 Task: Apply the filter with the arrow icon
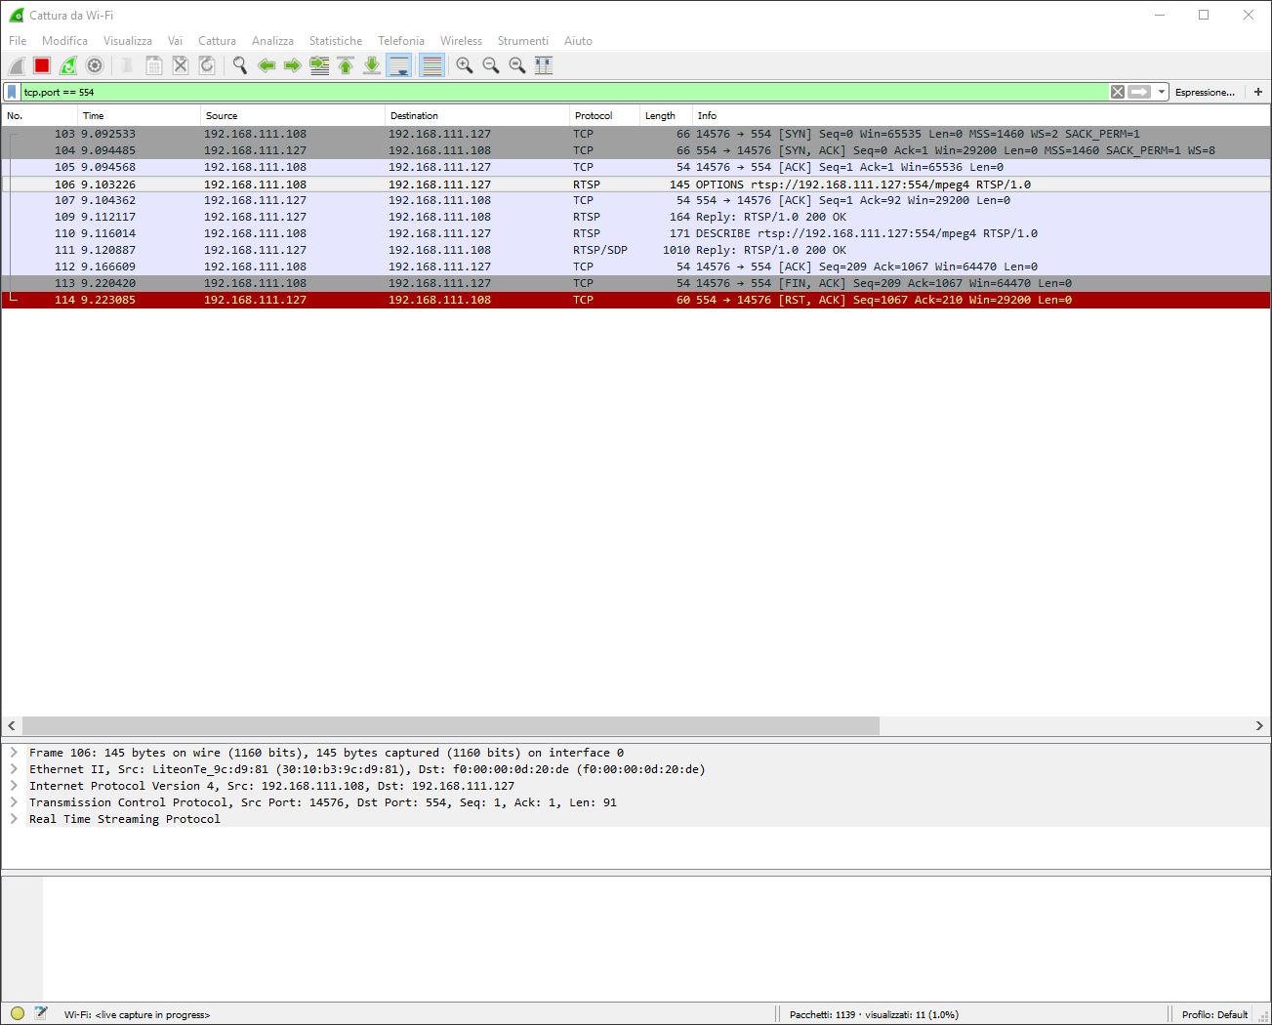[x=1140, y=91]
